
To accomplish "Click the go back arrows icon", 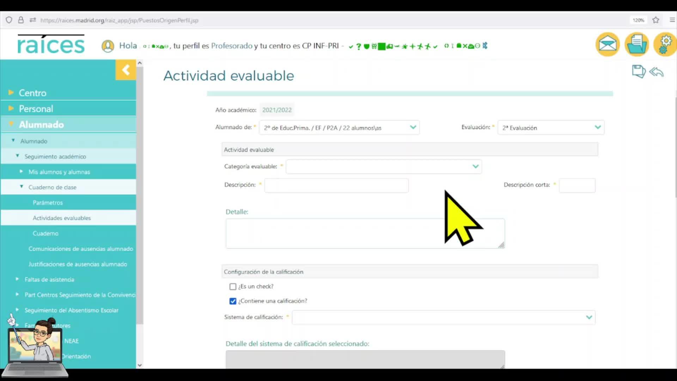I will click(657, 72).
